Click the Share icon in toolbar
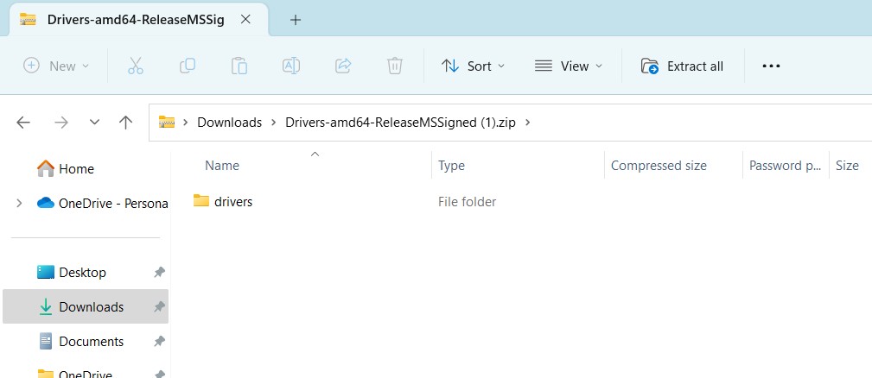Viewport: 872px width, 378px height. pos(343,66)
